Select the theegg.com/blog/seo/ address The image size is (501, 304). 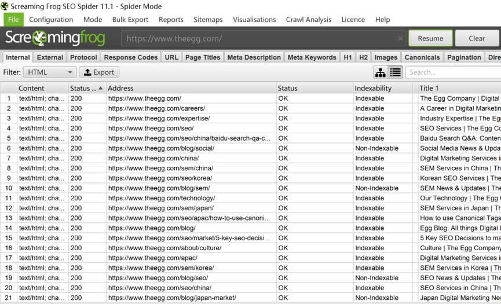[x=158, y=278]
